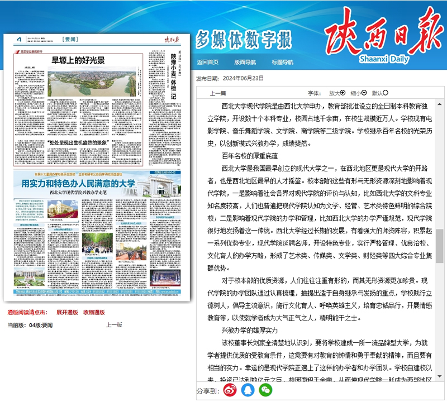Go to 返回首页 in the navigation bar
Screen dimensions: 447x402
[207, 62]
